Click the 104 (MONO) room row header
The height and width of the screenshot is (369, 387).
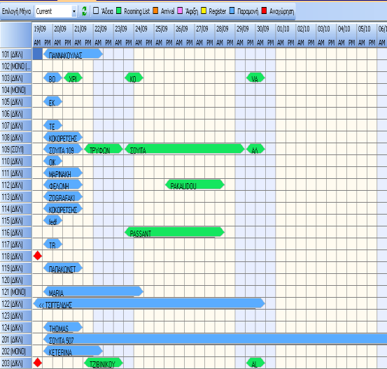click(16, 89)
